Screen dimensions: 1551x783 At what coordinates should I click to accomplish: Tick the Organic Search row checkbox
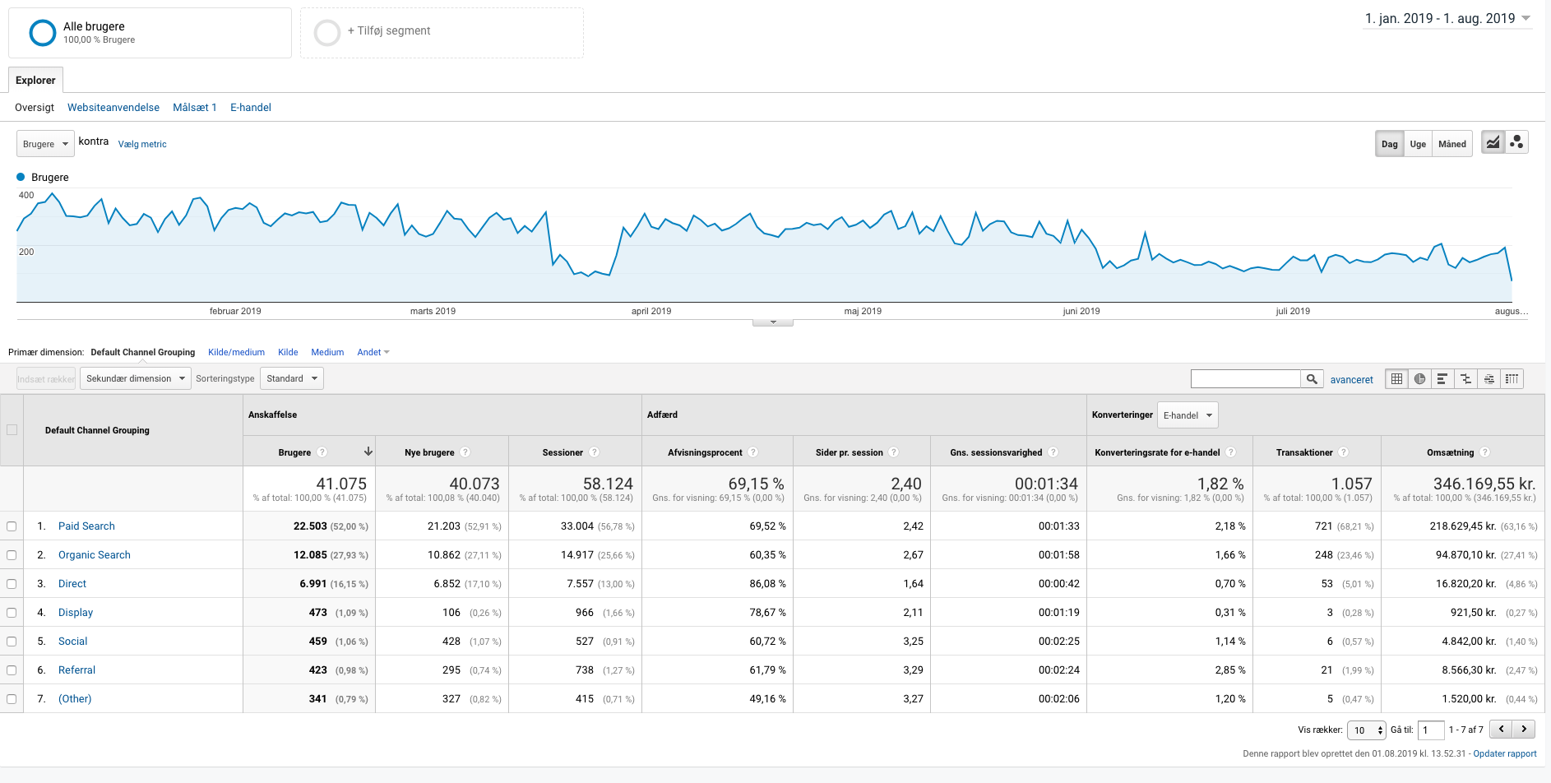pos(12,555)
